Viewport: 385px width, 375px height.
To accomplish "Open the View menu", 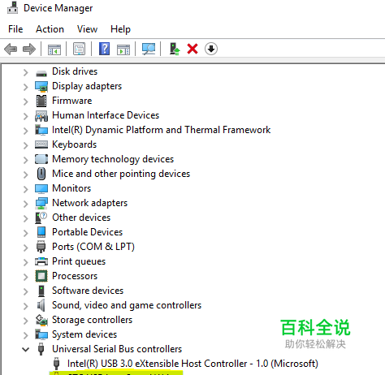I will 87,29.
